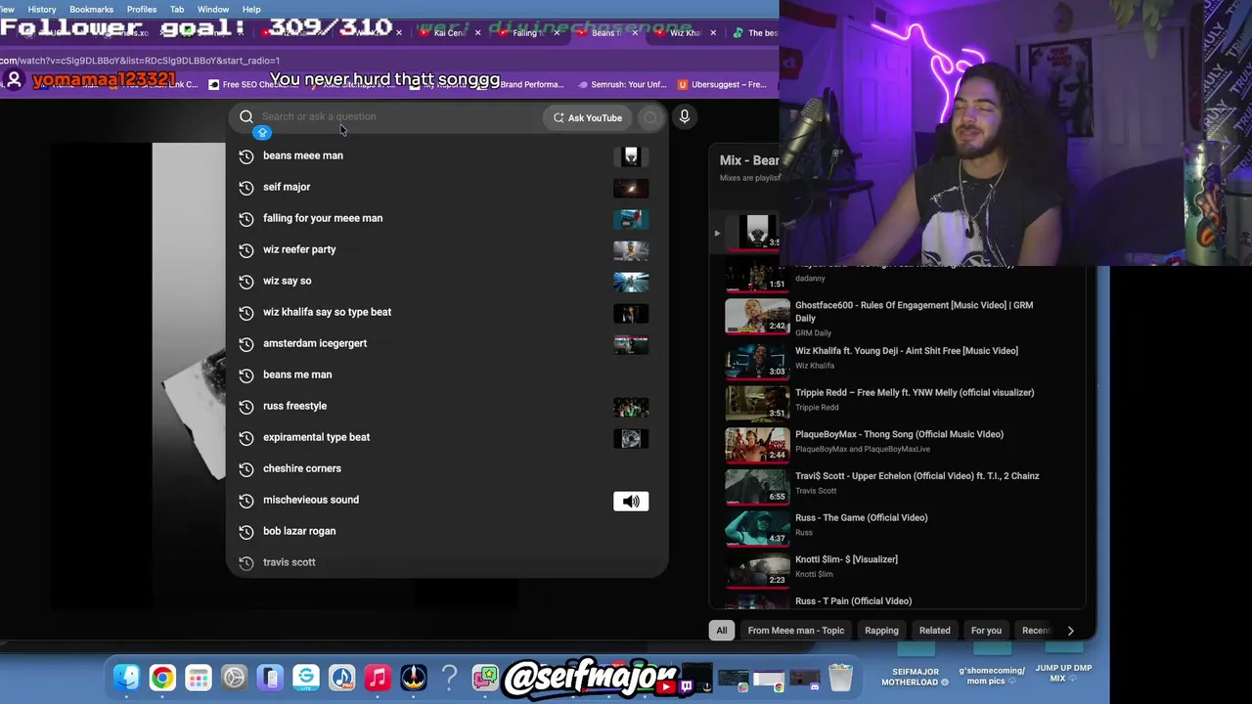Image resolution: width=1252 pixels, height=704 pixels.
Task: Click the magnifier icon in YouTube search box
Action: (246, 117)
